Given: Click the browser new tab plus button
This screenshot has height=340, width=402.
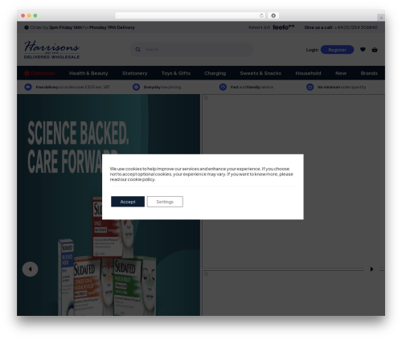Looking at the screenshot, I should (381, 18).
